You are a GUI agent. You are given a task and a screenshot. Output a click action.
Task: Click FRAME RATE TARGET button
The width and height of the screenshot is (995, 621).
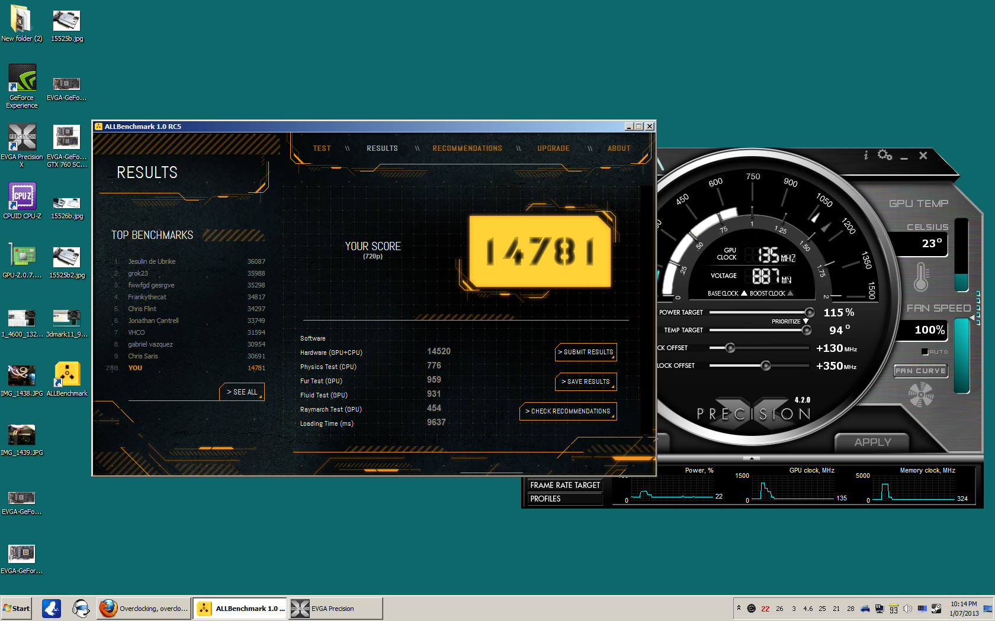pyautogui.click(x=564, y=485)
